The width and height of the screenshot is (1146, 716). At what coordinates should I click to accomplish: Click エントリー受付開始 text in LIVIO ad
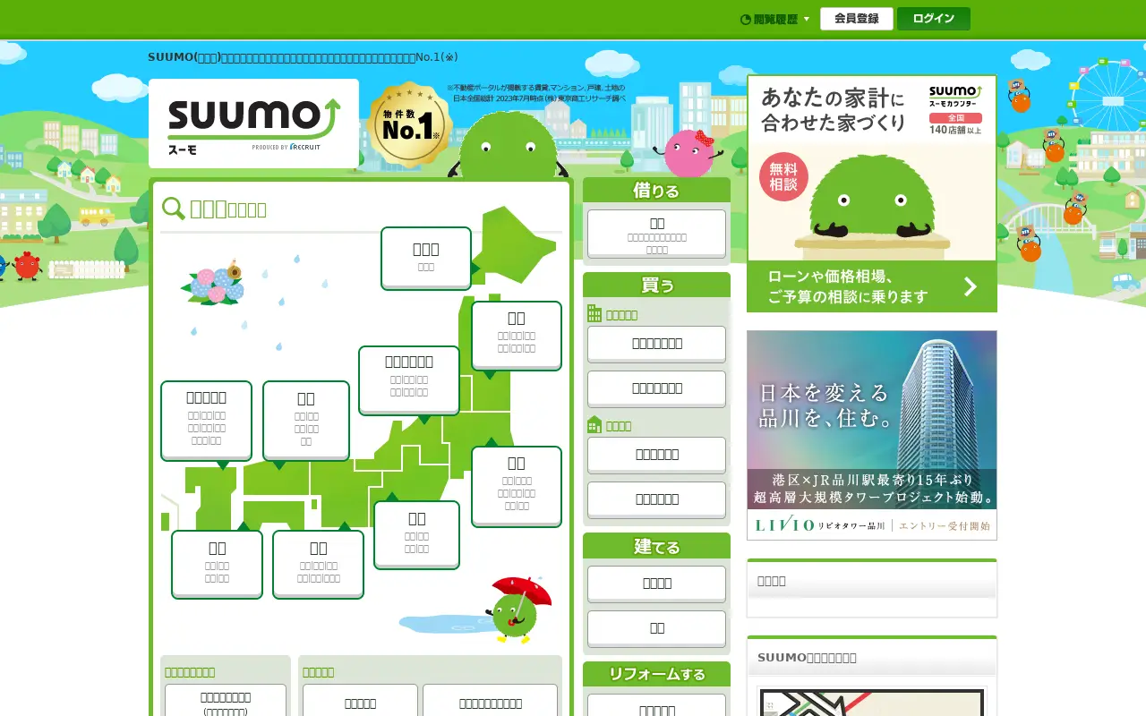945,525
